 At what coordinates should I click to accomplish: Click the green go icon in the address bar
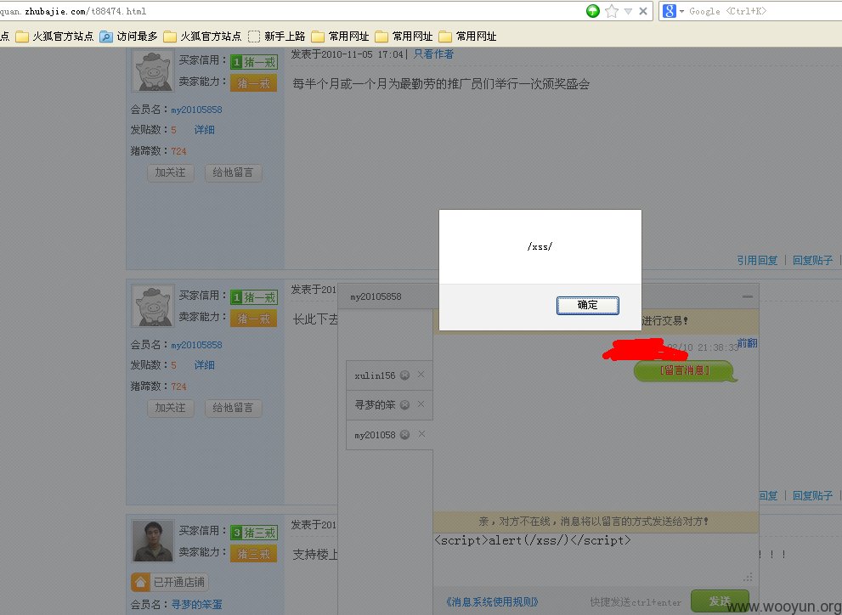(x=593, y=11)
